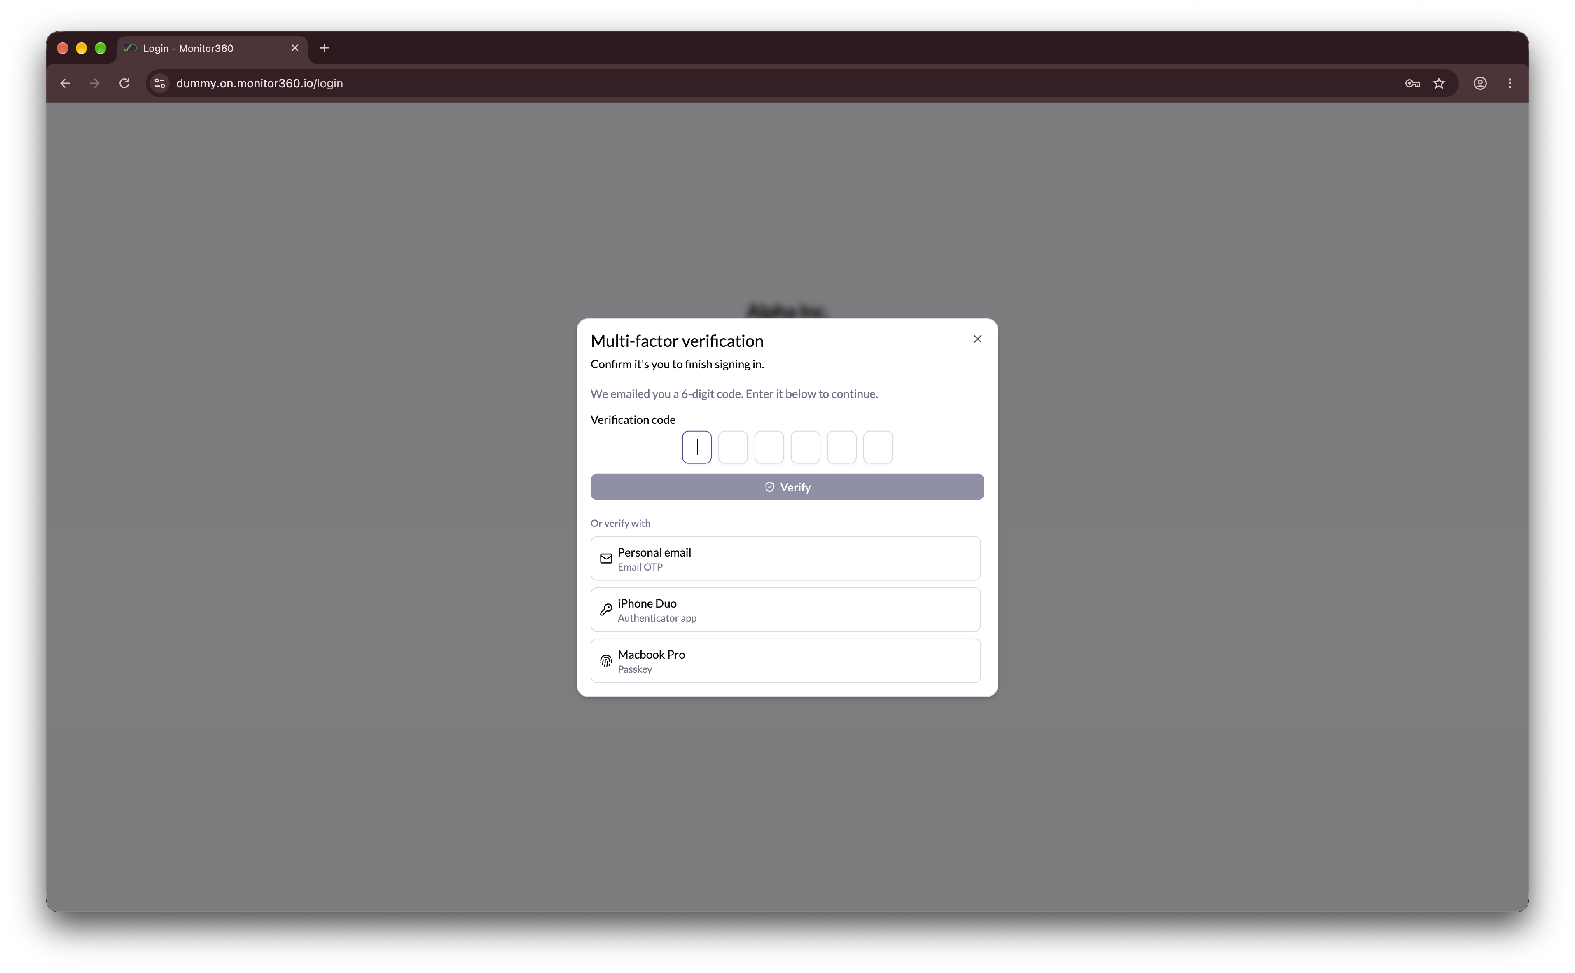Open a new browser tab
This screenshot has height=973, width=1575.
click(x=324, y=48)
